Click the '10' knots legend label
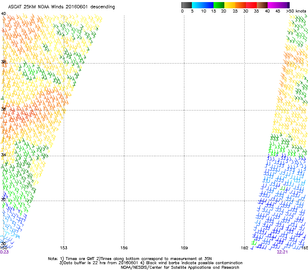The height and width of the screenshot is (270, 308). (204, 11)
